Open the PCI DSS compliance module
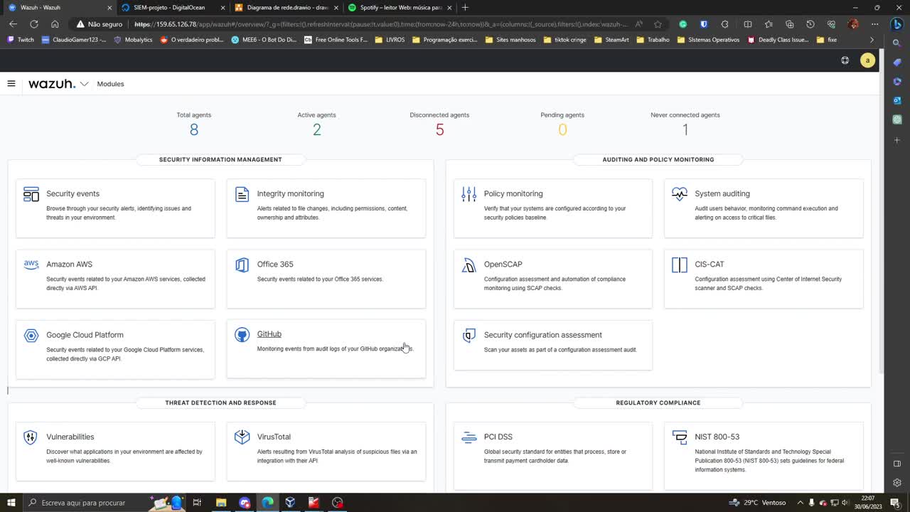910x512 pixels. pyautogui.click(x=498, y=437)
